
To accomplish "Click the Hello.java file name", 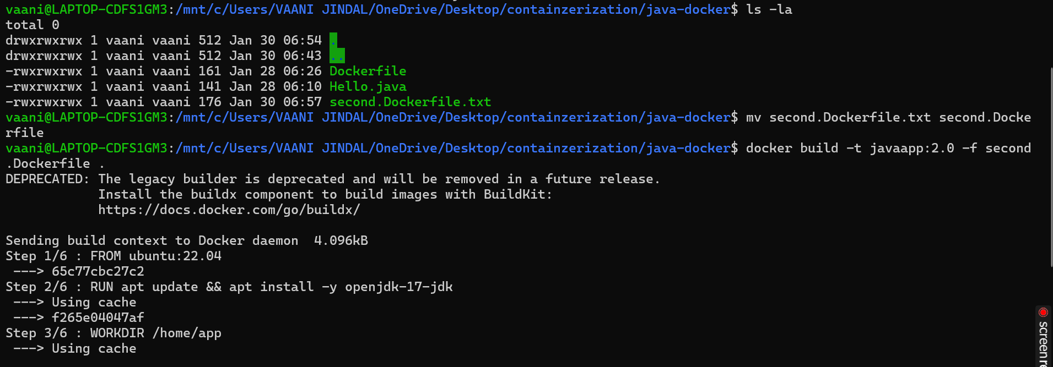I will (x=368, y=86).
